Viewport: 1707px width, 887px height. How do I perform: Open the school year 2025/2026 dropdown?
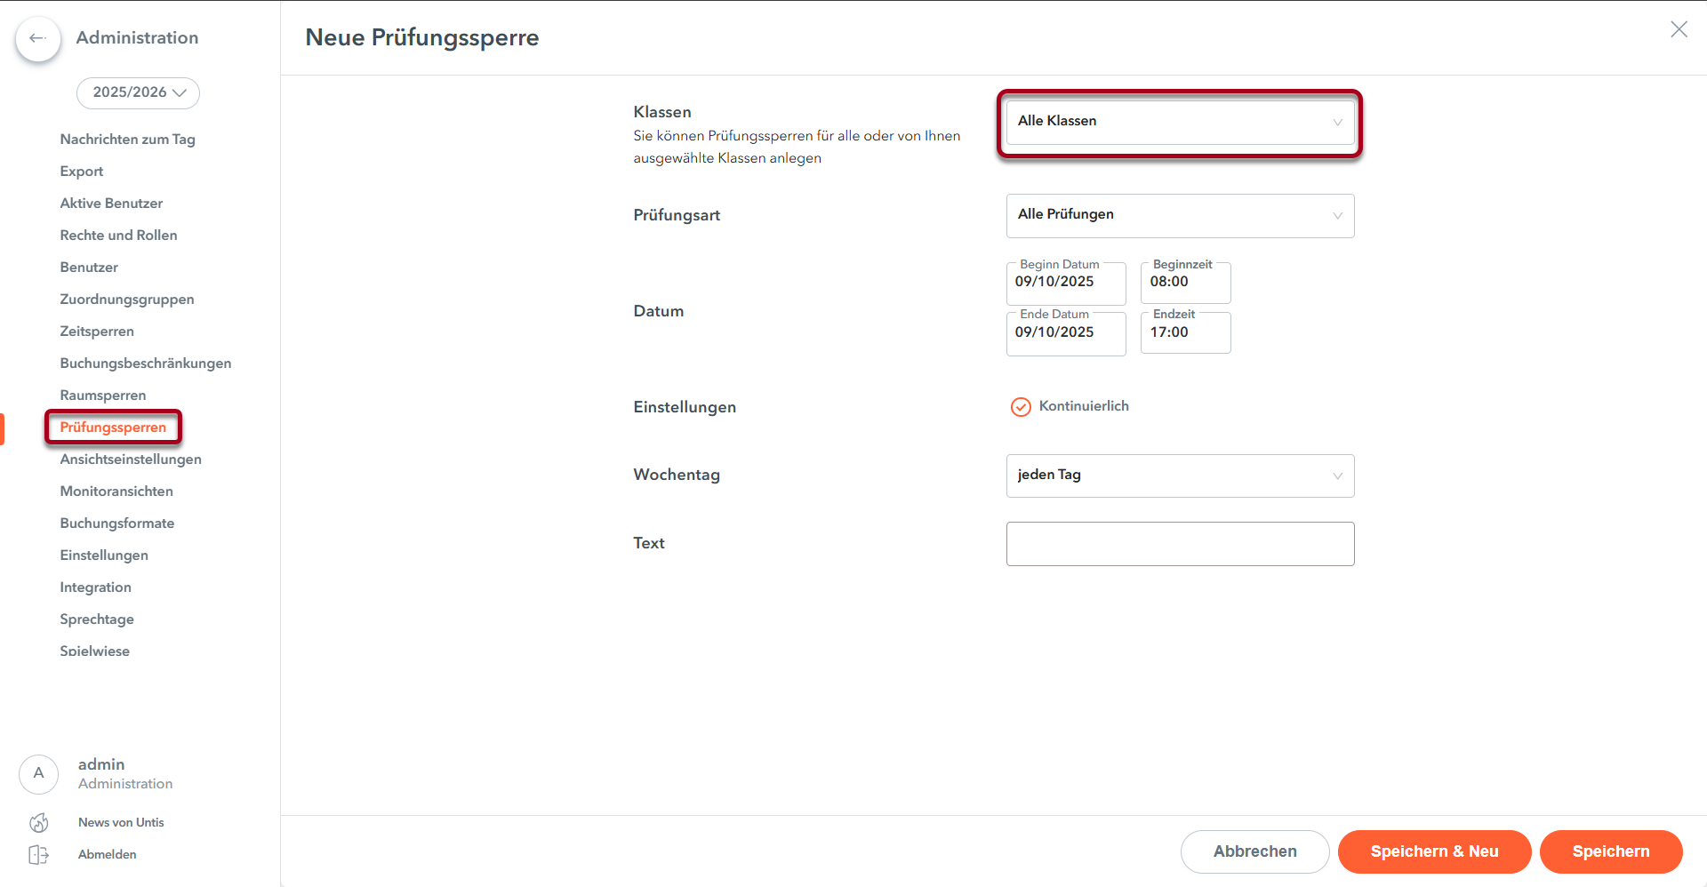click(138, 92)
